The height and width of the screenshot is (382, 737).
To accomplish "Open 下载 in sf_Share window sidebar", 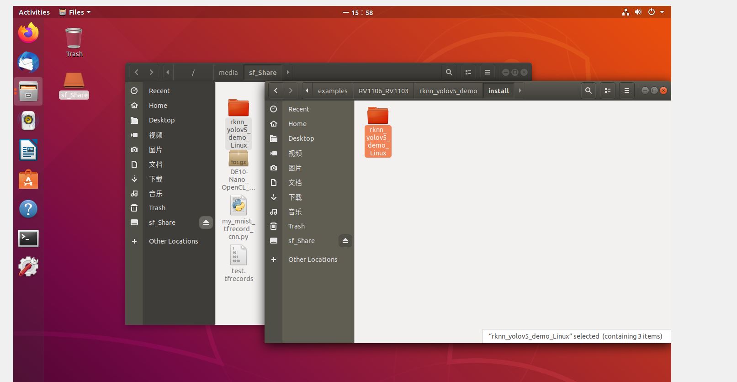I will (x=170, y=179).
